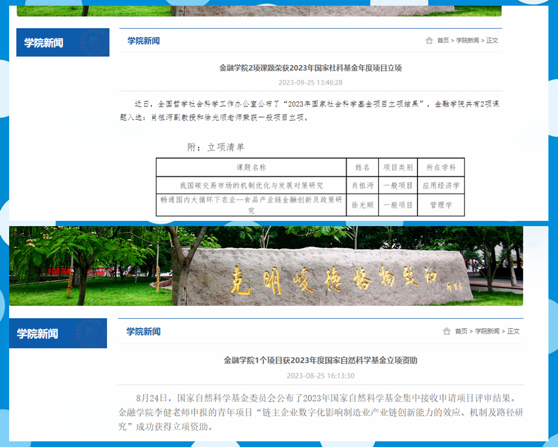
Task: Click 正文 in the lower breadcrumb
Action: point(513,331)
